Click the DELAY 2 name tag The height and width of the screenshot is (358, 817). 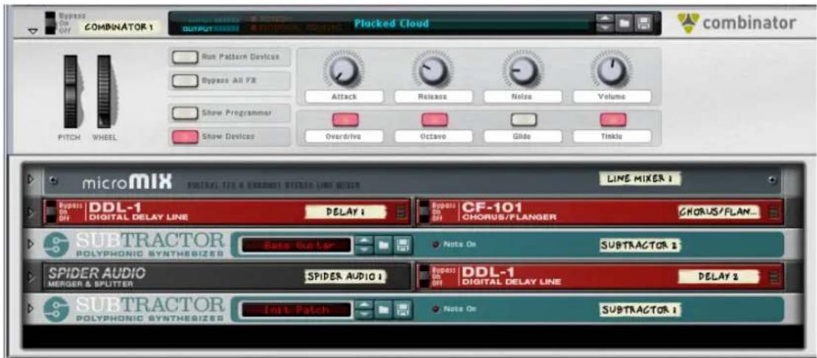click(718, 276)
